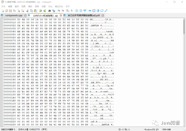
Task: Open the 编码 menu
Action: click(30, 6)
